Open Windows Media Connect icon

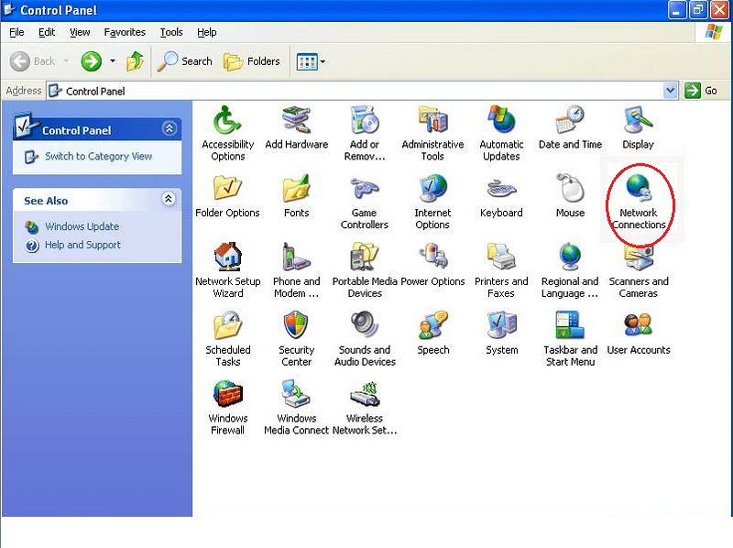click(x=296, y=394)
